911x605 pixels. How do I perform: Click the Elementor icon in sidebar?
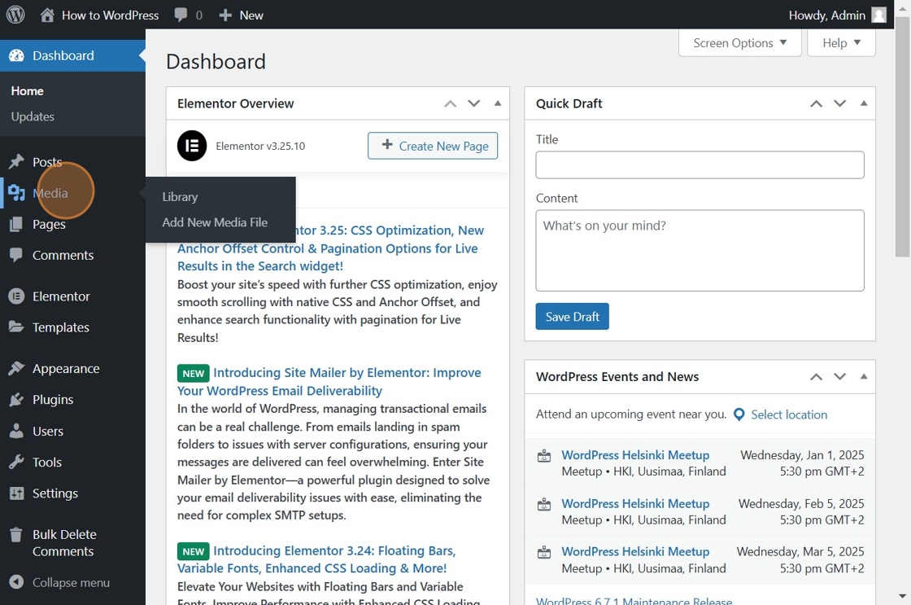coord(17,296)
